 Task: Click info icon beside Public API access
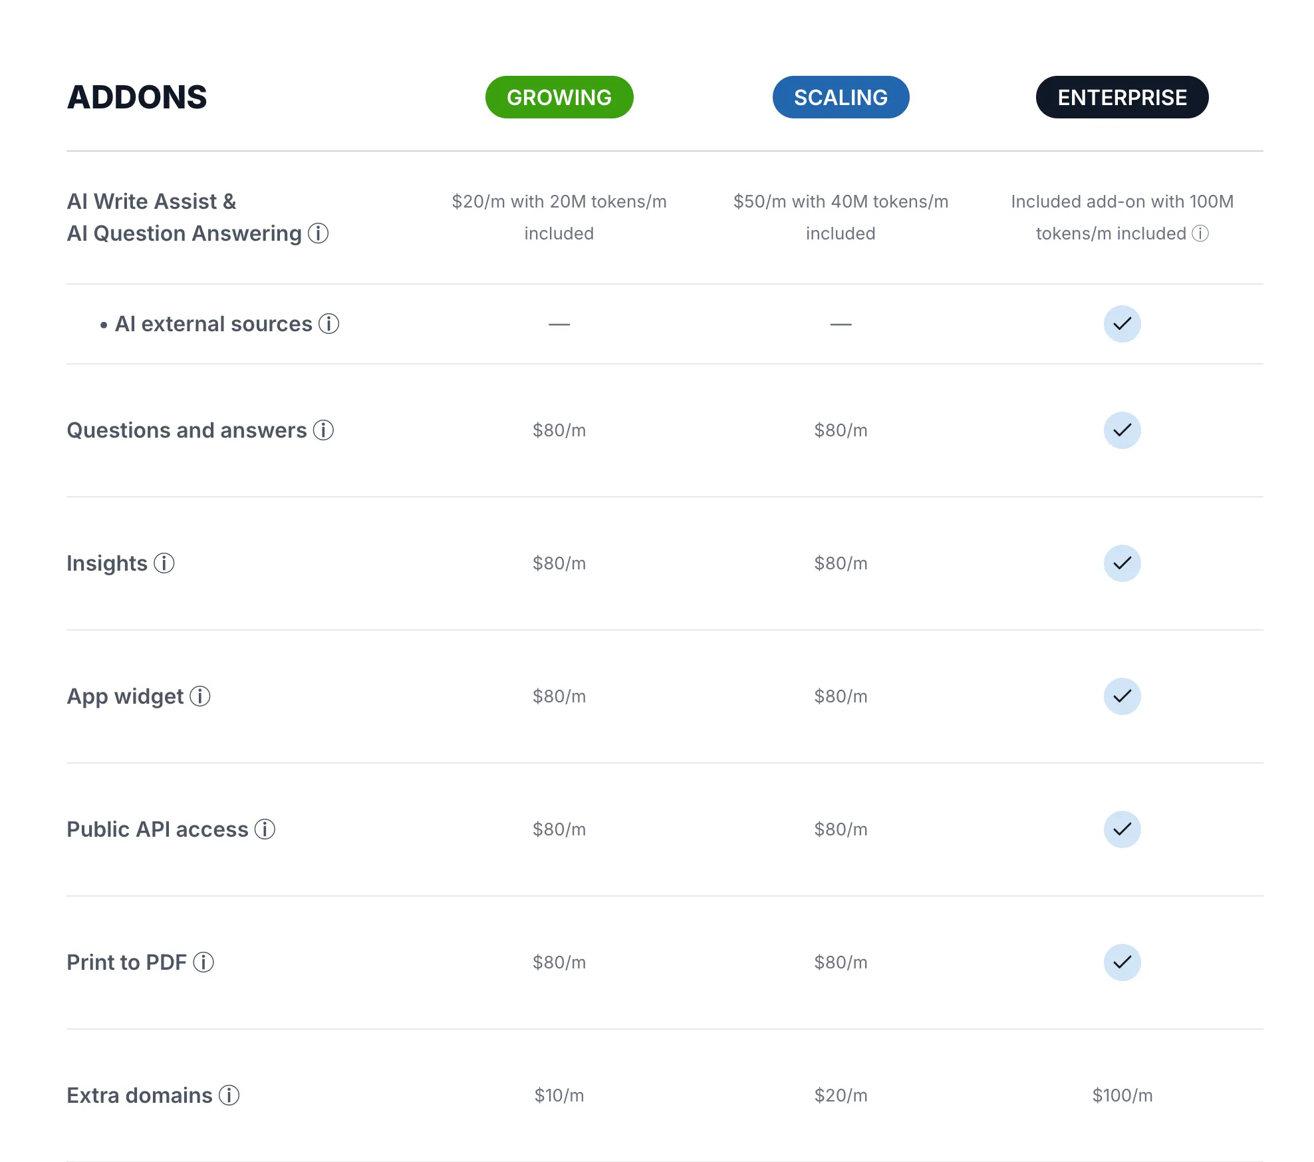click(265, 829)
